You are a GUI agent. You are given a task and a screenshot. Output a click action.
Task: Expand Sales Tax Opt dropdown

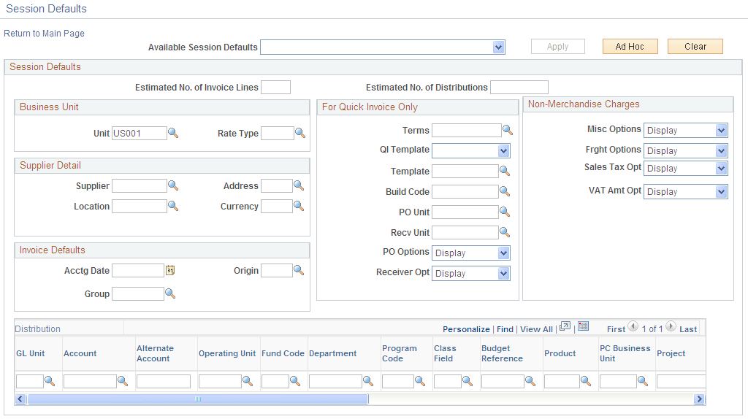pos(721,169)
